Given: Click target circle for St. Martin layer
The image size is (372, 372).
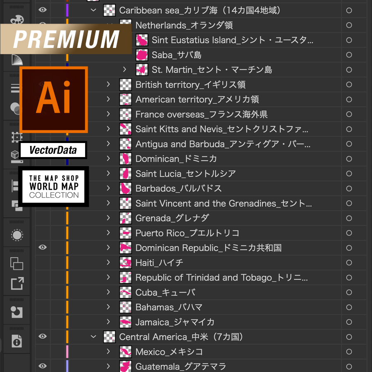Looking at the screenshot, I should [x=349, y=70].
